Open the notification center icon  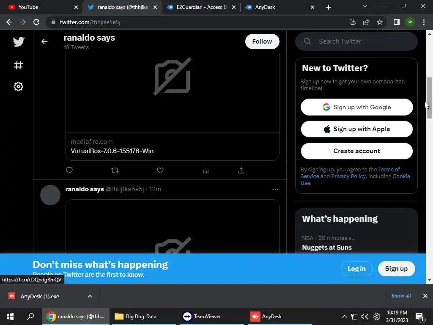(x=420, y=317)
